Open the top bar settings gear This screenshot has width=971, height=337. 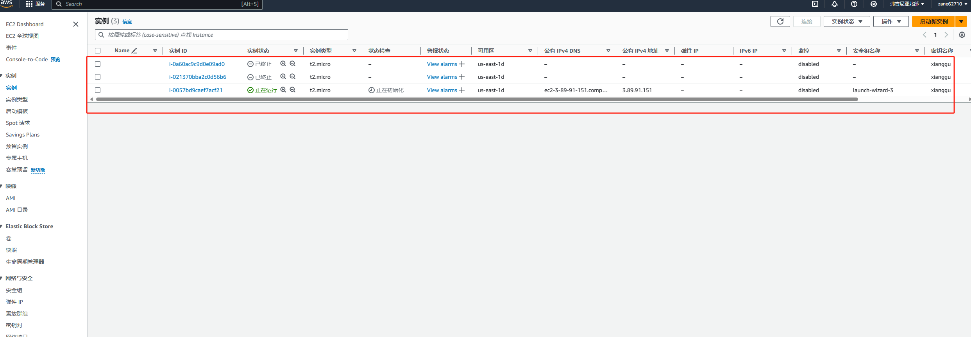[x=874, y=4]
